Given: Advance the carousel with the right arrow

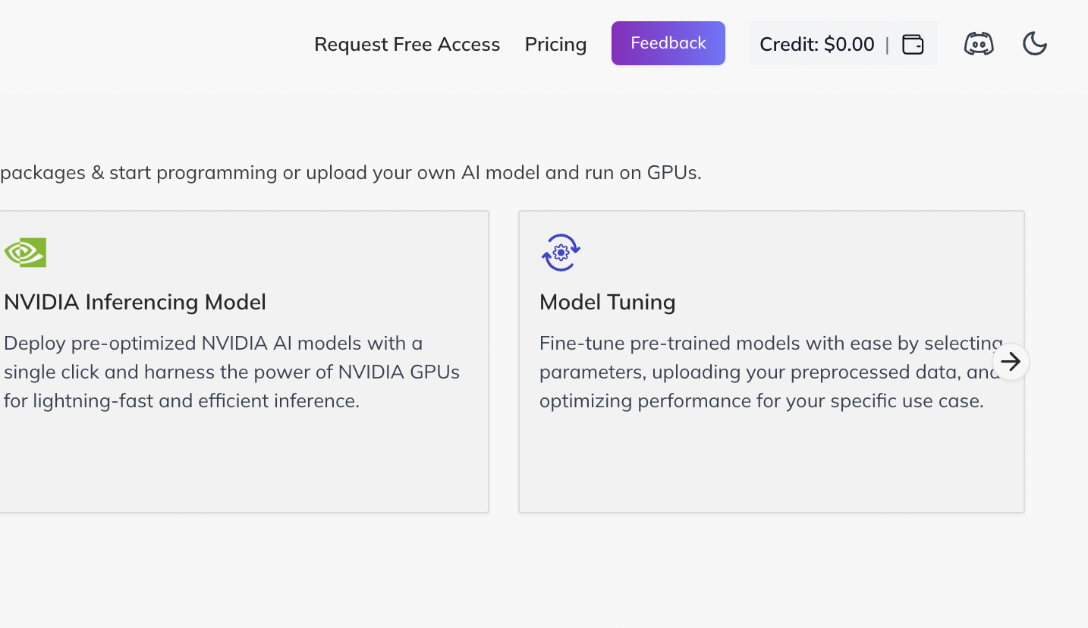Looking at the screenshot, I should [1011, 362].
